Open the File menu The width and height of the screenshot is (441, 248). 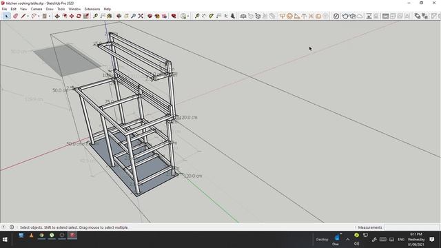pyautogui.click(x=4, y=9)
